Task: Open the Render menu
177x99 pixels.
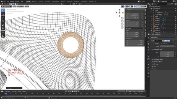Action: coord(12,1)
